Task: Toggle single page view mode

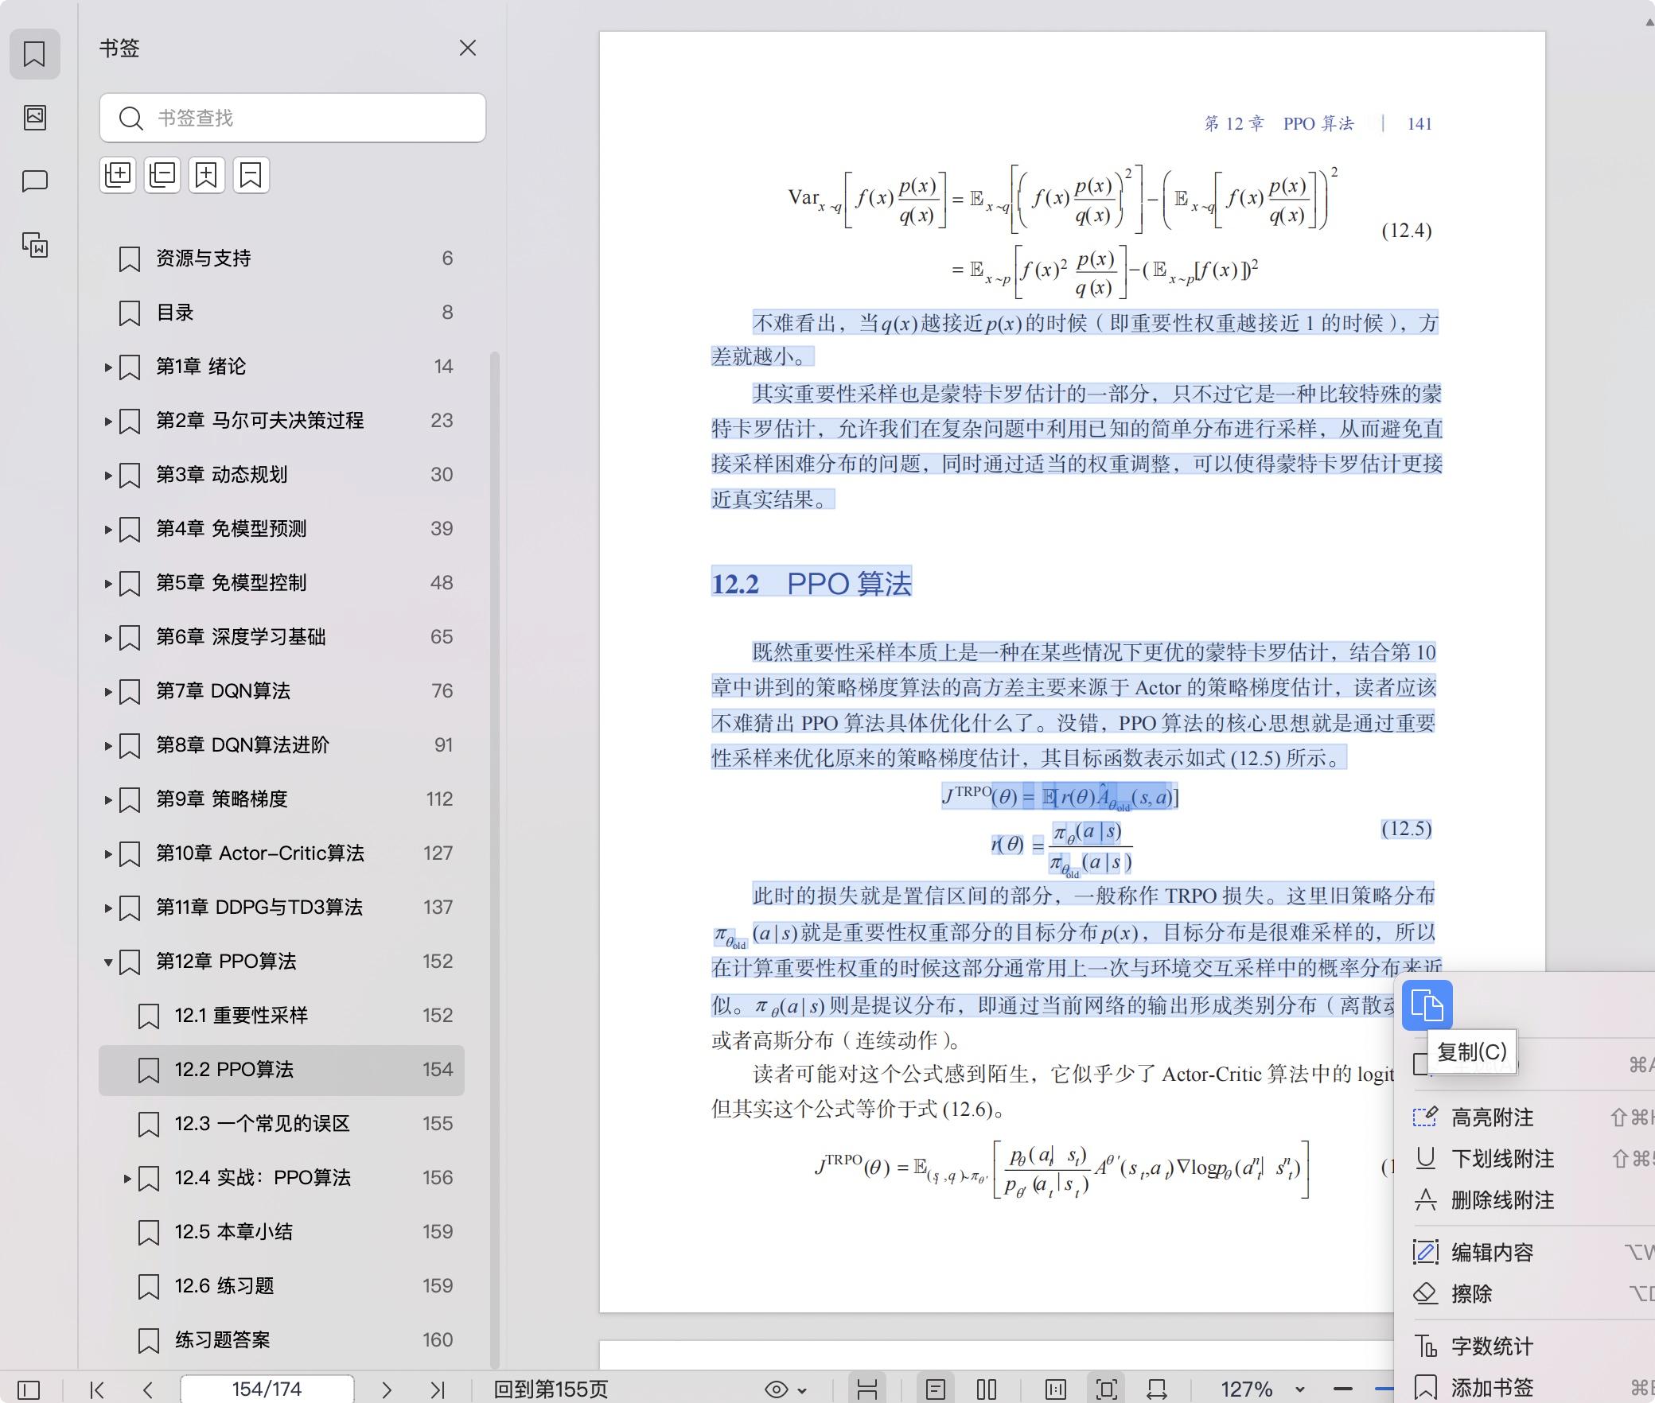Action: 936,1389
